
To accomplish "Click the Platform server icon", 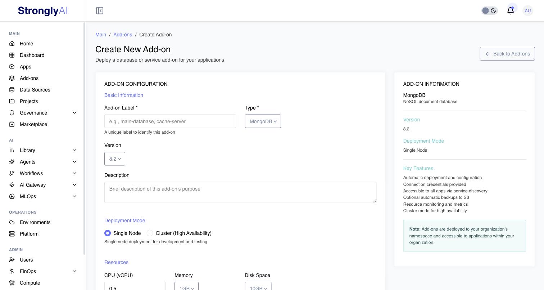I will 12,234.
